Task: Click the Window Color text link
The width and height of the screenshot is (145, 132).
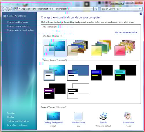Action: [78, 122]
